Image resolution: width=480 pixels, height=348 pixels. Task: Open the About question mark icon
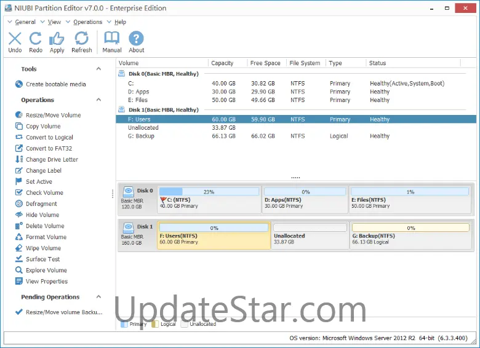[136, 39]
